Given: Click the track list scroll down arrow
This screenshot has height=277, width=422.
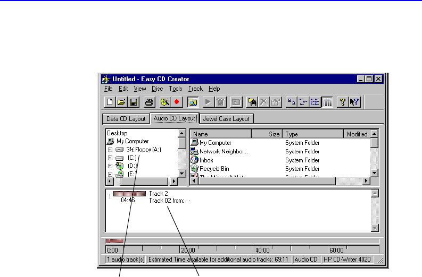Looking at the screenshot, I should pos(375,228).
